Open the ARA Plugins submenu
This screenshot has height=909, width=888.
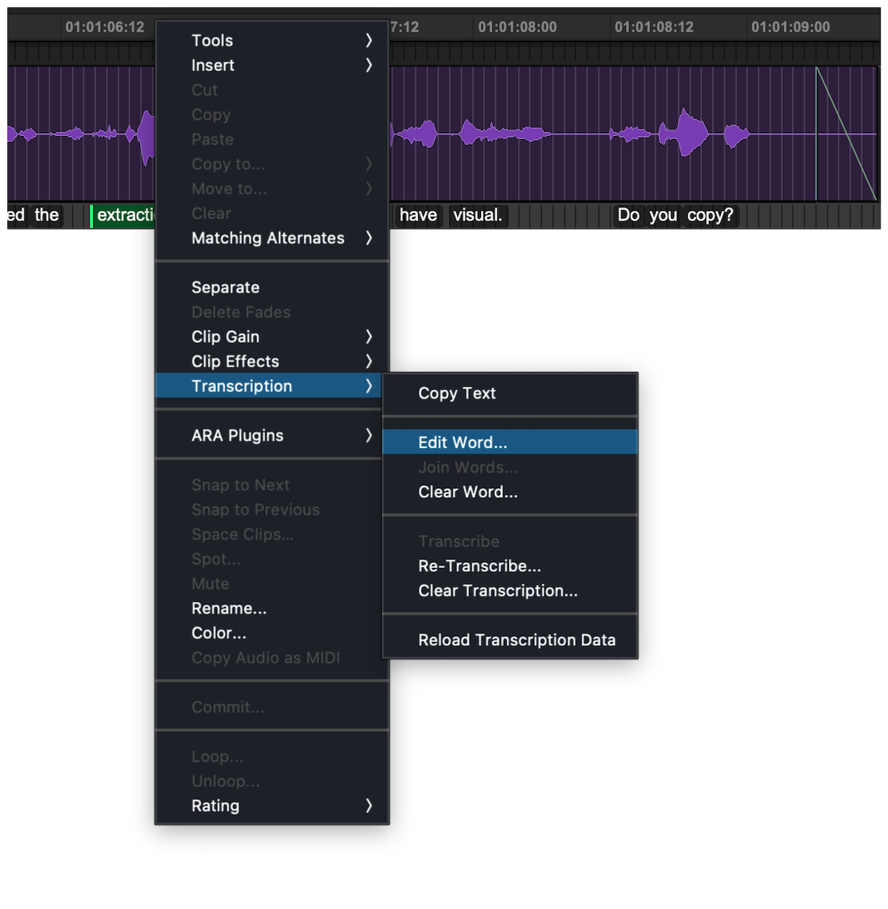pyautogui.click(x=238, y=436)
